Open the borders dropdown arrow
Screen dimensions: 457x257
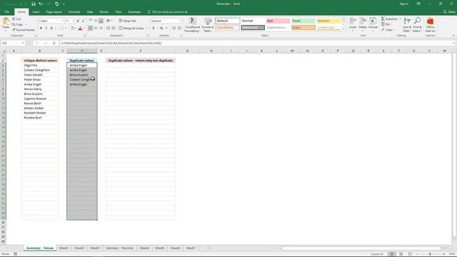point(66,29)
